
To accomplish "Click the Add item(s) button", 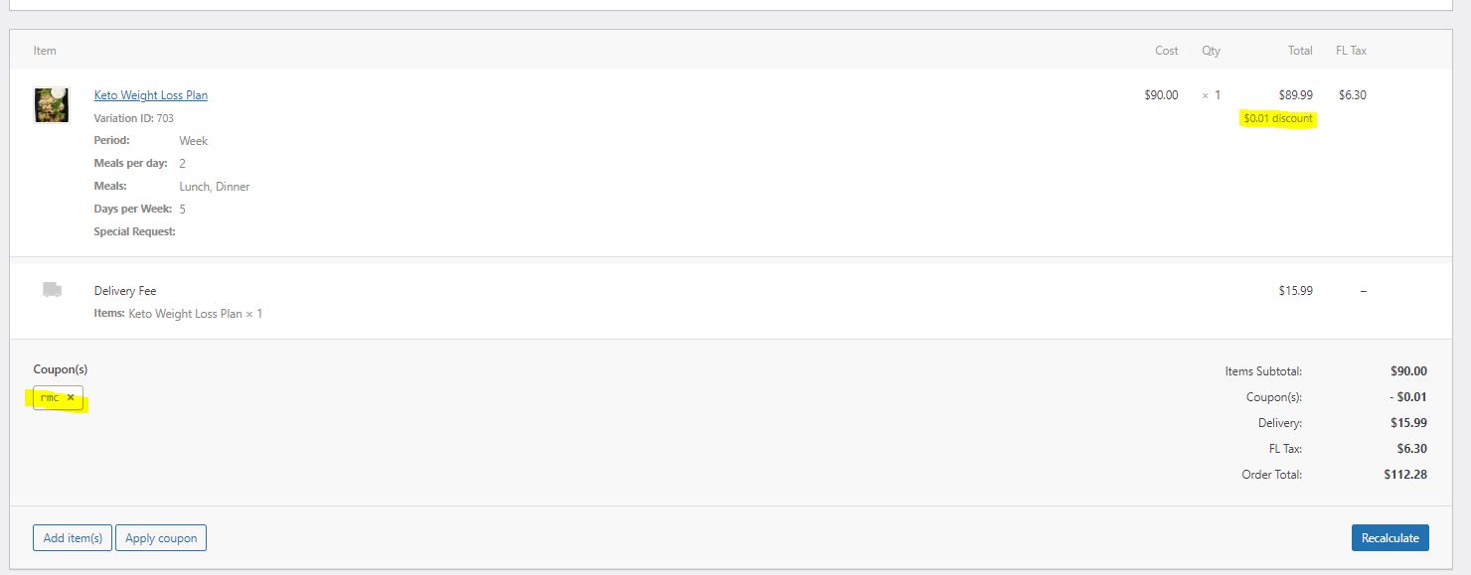I will 73,538.
